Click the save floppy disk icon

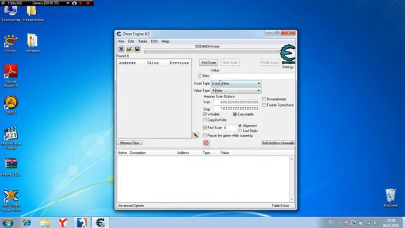tap(137, 49)
